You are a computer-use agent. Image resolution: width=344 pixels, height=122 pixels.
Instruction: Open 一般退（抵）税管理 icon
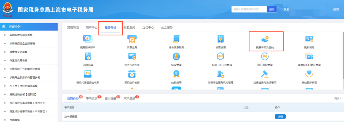click(x=220, y=57)
